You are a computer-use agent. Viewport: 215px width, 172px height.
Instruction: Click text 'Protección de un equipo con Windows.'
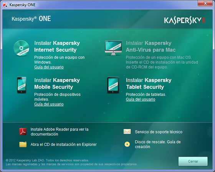60,60
